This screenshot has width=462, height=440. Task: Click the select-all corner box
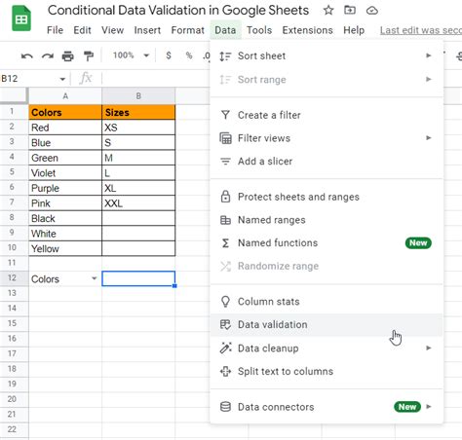click(x=14, y=95)
